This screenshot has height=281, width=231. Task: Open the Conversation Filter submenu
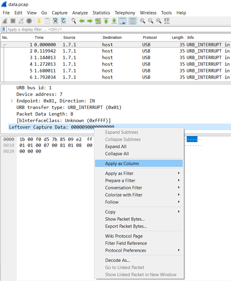(x=139, y=188)
